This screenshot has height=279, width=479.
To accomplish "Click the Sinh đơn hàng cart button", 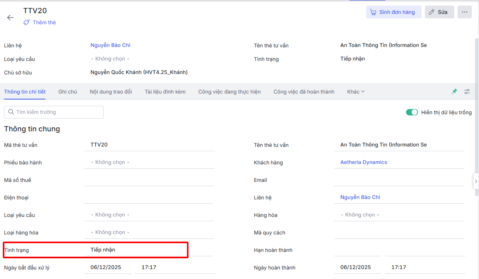I will 393,12.
